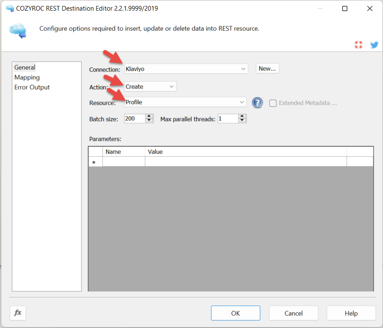Viewport: 383px width, 328px height.
Task: Open the Twitter bird icon
Action: [x=374, y=45]
